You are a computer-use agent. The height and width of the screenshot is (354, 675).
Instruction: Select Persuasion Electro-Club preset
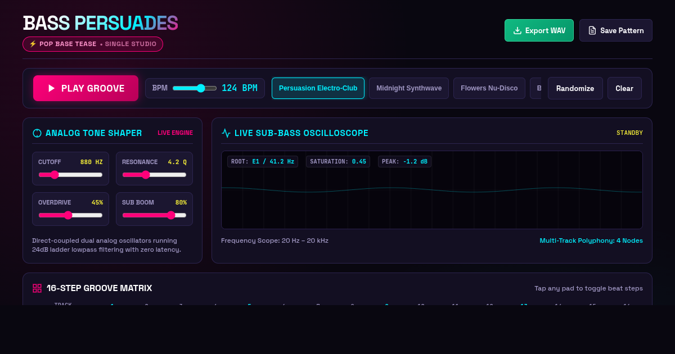[x=318, y=88]
